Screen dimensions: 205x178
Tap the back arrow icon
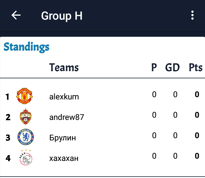click(16, 15)
